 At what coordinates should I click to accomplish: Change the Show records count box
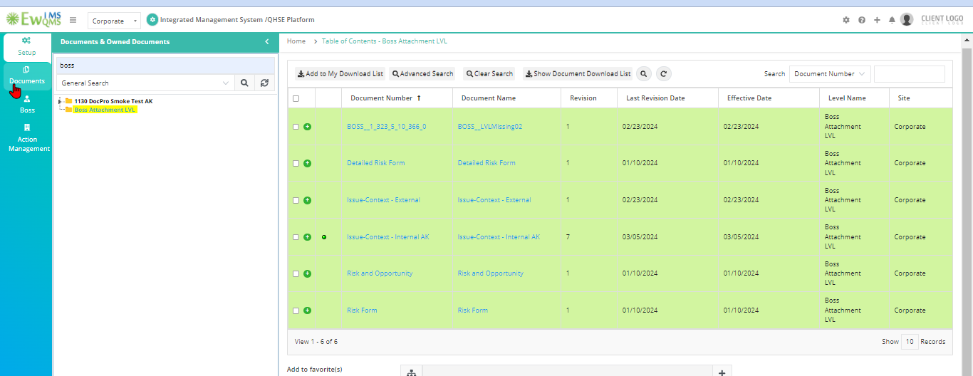[910, 341]
